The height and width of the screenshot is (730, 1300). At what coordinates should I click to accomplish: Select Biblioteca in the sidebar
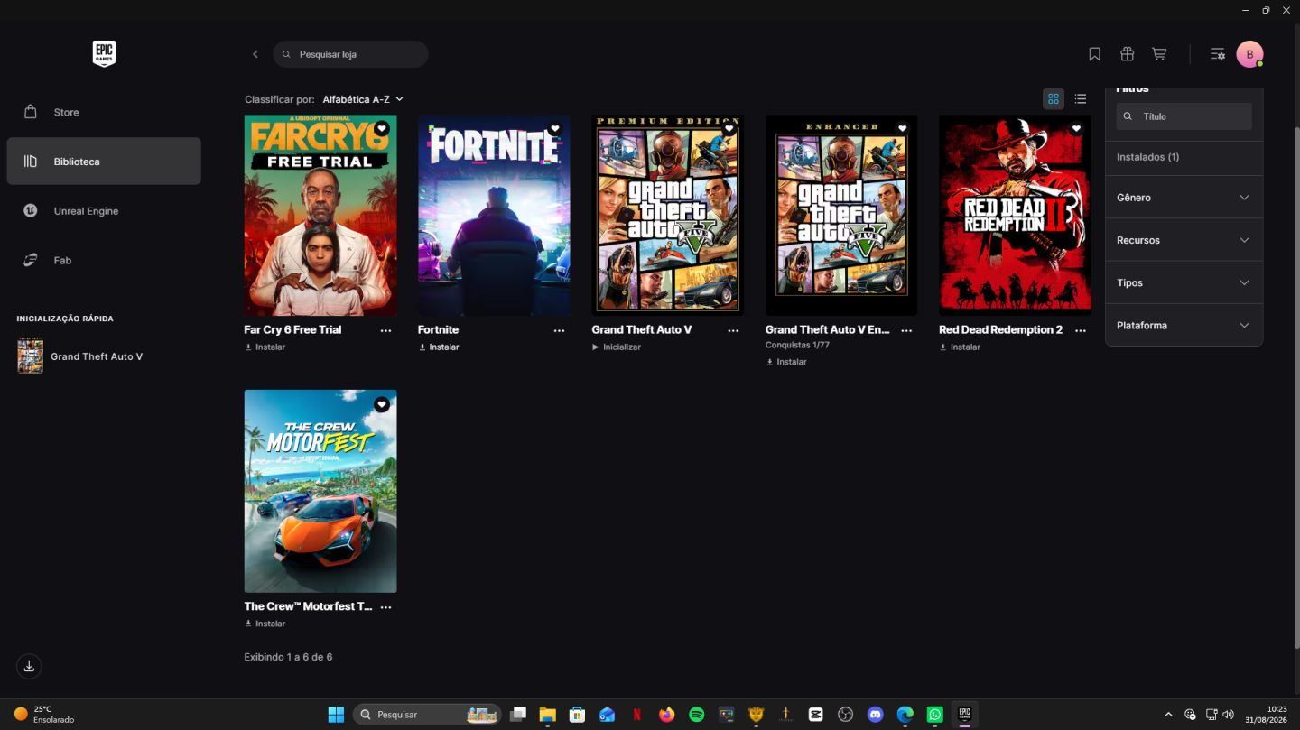[104, 162]
